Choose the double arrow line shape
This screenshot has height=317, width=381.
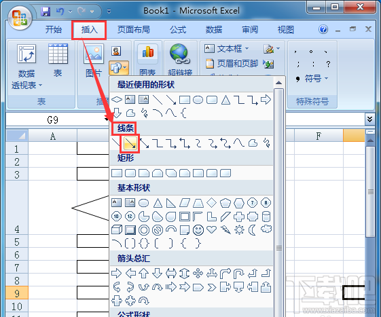[145, 143]
